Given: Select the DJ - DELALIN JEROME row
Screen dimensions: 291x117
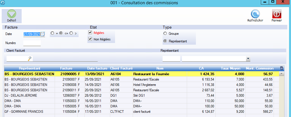Looking at the screenshot, I should [x=28, y=96].
